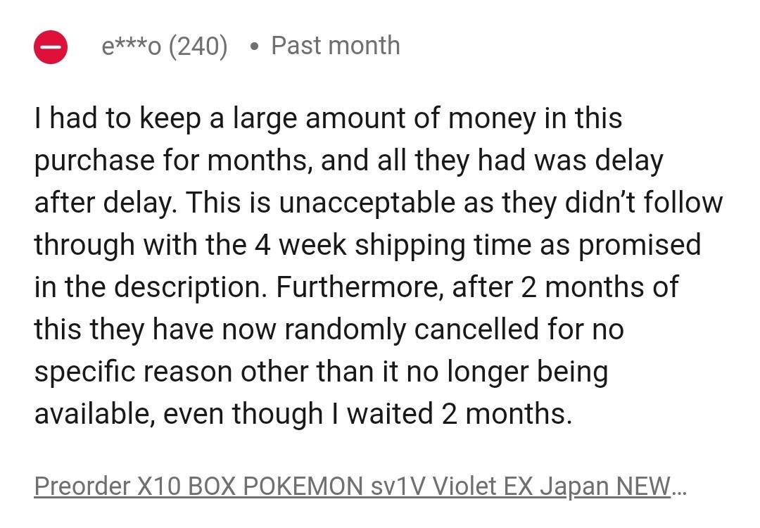Click the red negative feedback icon
This screenshot has width=760, height=528.
[51, 47]
